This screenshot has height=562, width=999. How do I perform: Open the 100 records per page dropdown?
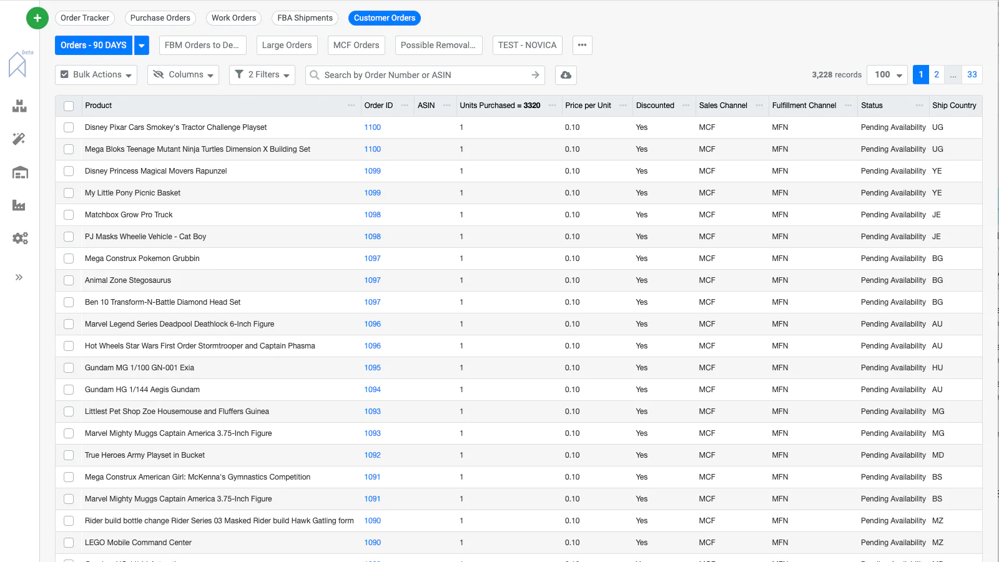(x=888, y=75)
